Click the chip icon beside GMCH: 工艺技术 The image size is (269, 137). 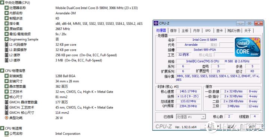pyautogui.click(x=6, y=107)
